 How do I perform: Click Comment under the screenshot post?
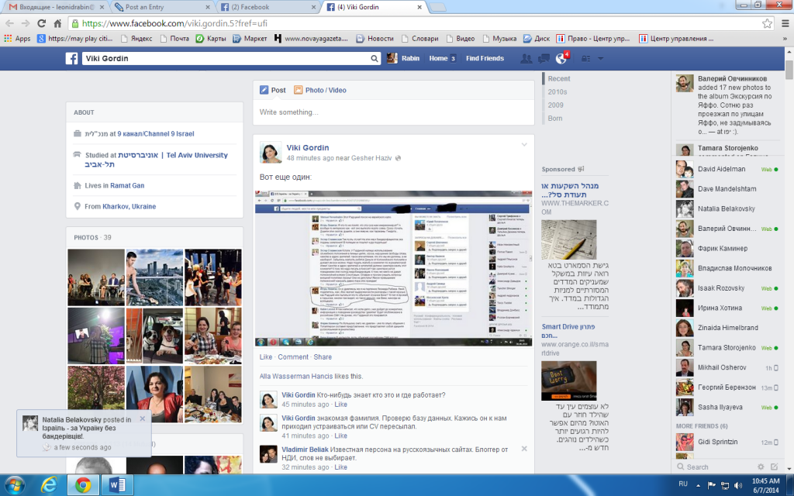click(x=292, y=356)
